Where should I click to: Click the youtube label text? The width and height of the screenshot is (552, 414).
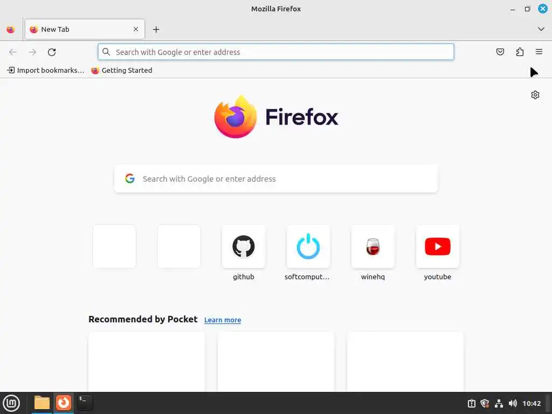[438, 277]
